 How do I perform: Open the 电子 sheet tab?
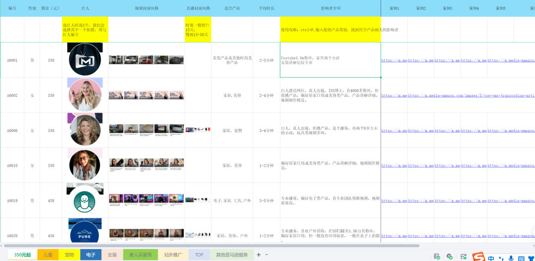click(91, 255)
